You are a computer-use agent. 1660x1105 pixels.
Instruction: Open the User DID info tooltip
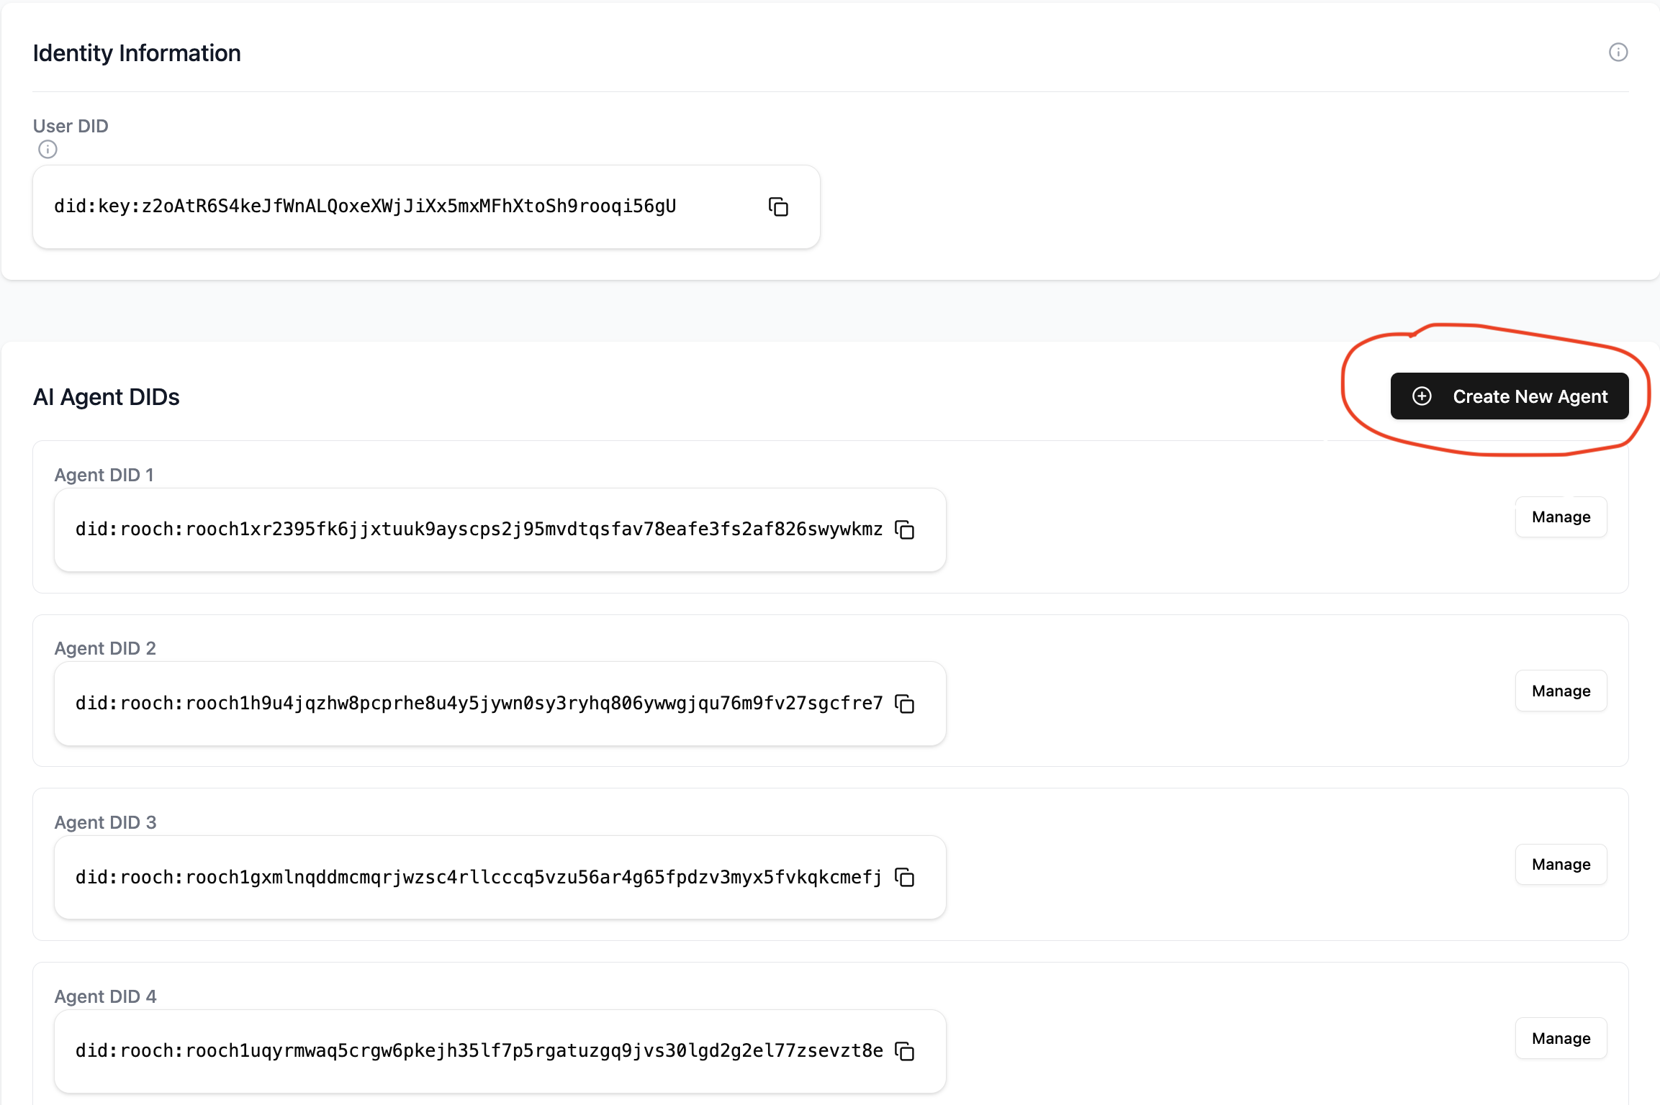click(48, 150)
